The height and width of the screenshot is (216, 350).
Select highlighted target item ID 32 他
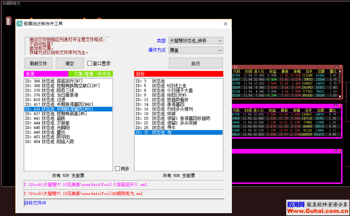pyautogui.click(x=179, y=132)
